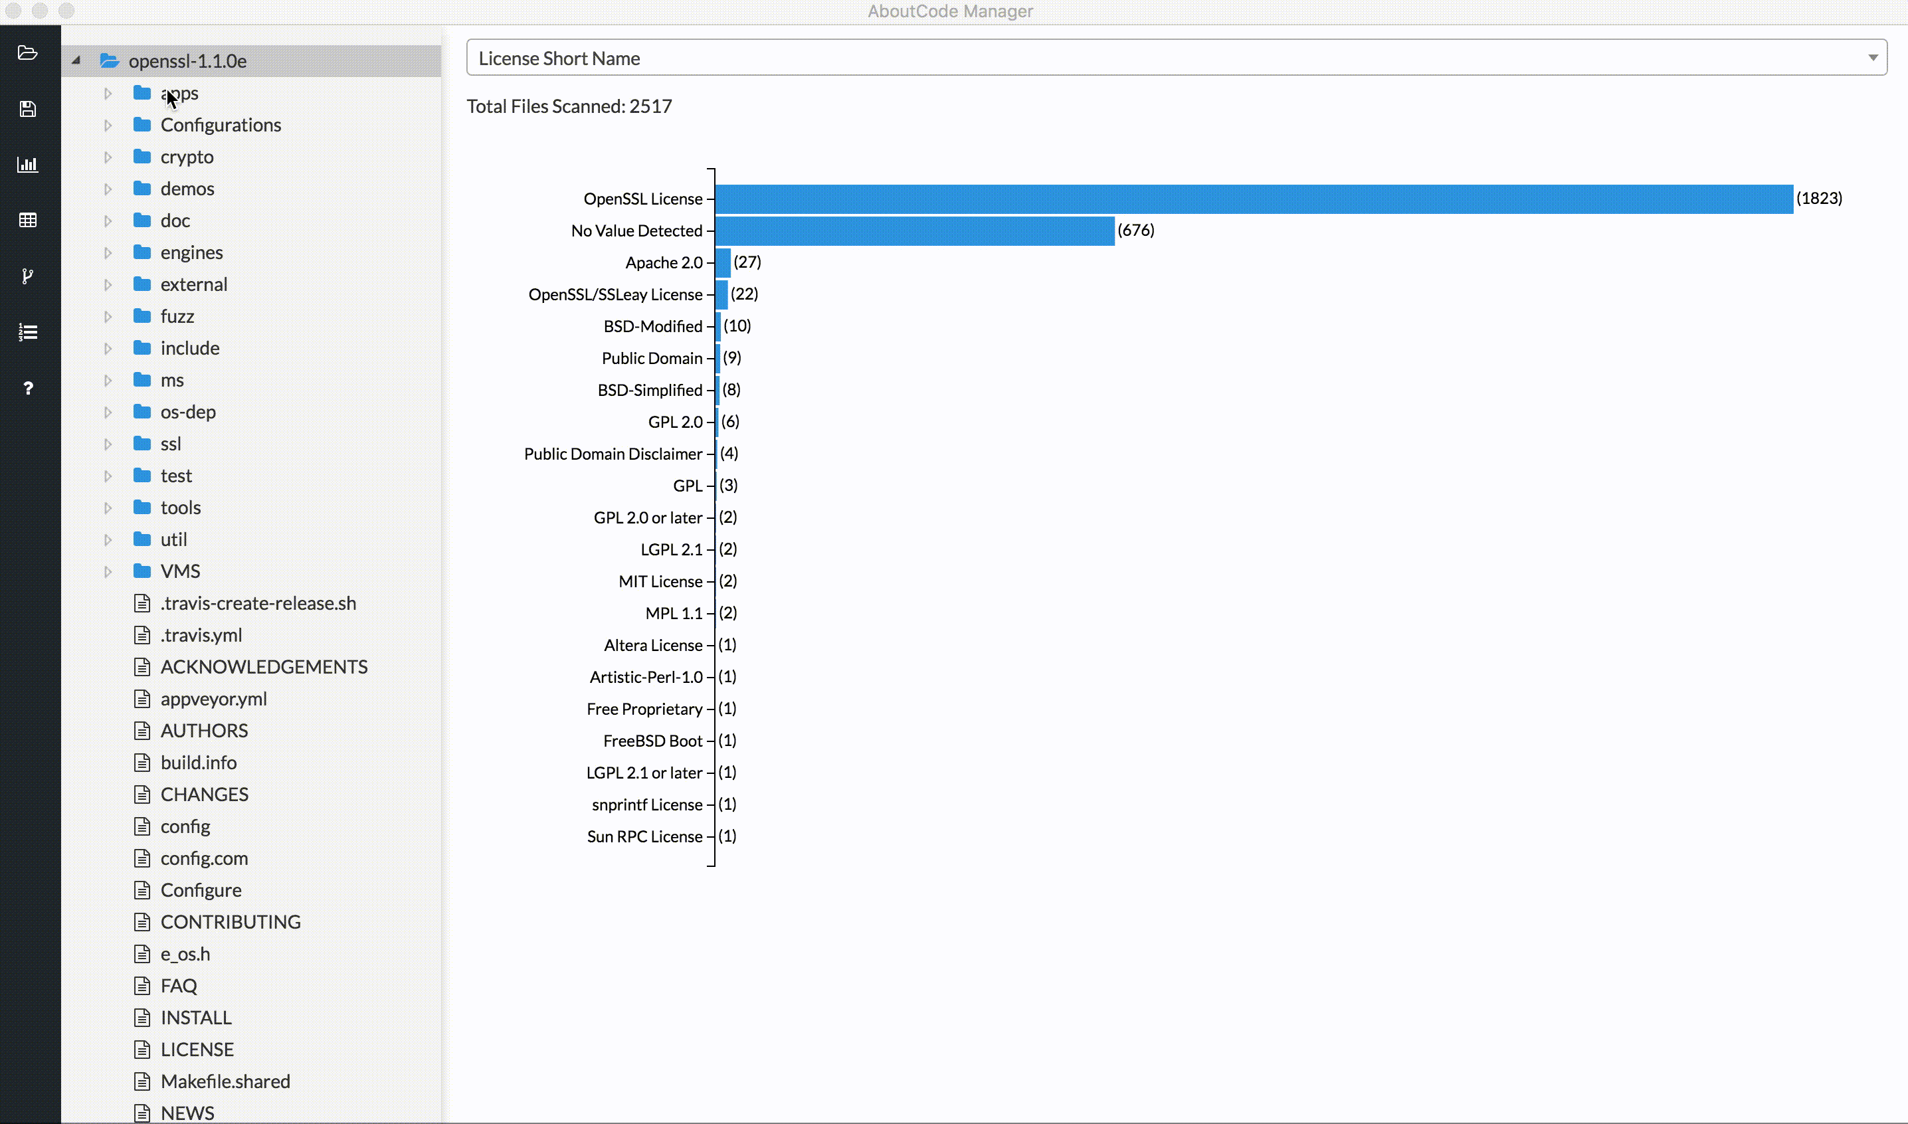
Task: Open the License Short Name attribute dropdown
Action: [x=1177, y=58]
